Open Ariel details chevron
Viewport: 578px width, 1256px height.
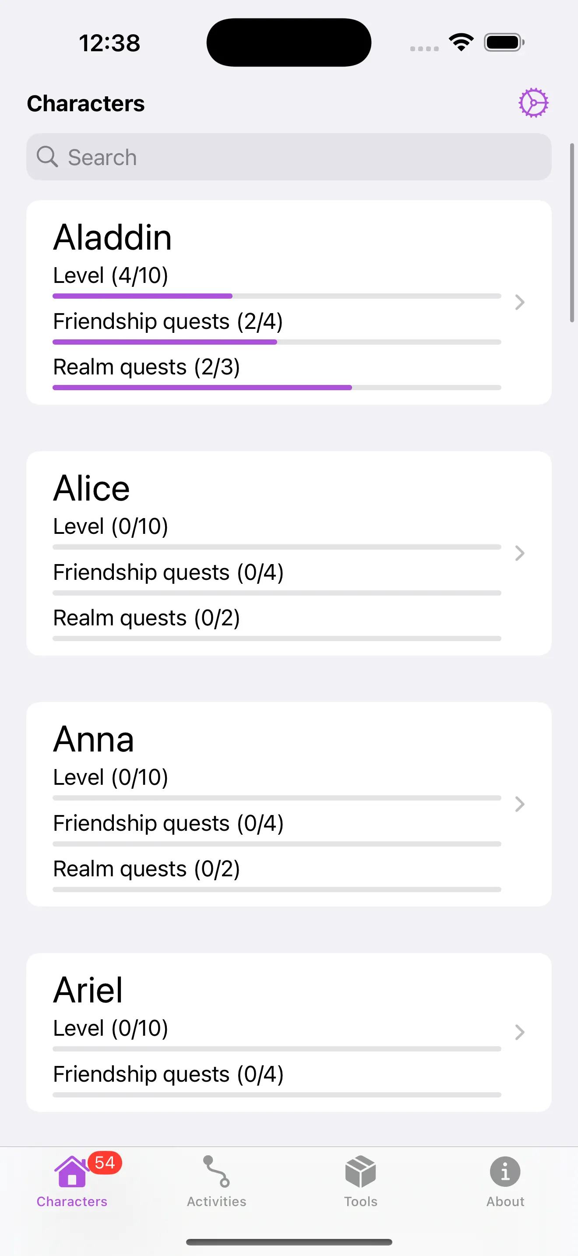[519, 1032]
